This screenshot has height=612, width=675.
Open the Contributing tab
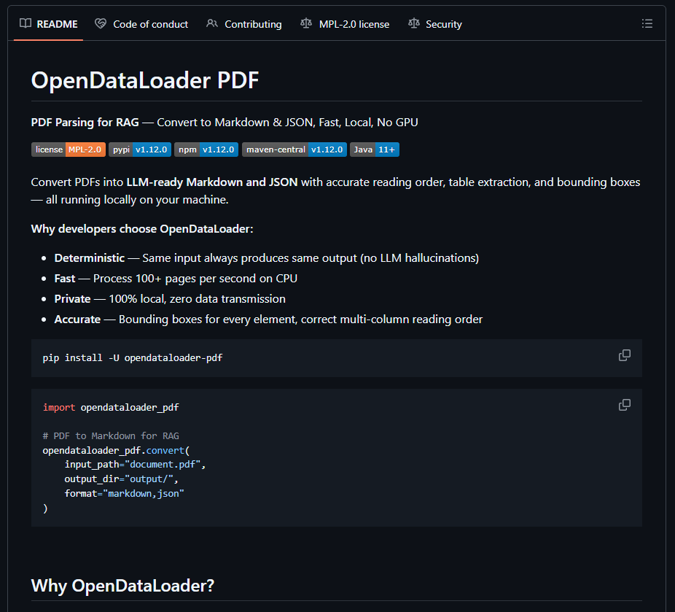coord(244,24)
